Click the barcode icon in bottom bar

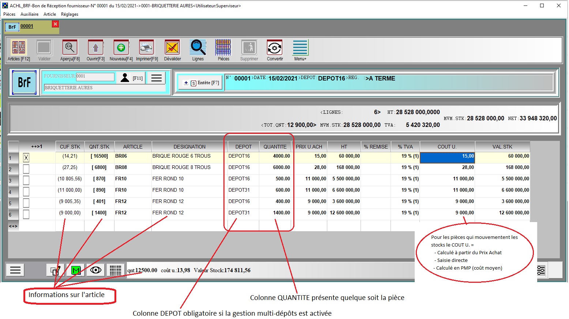pos(116,270)
